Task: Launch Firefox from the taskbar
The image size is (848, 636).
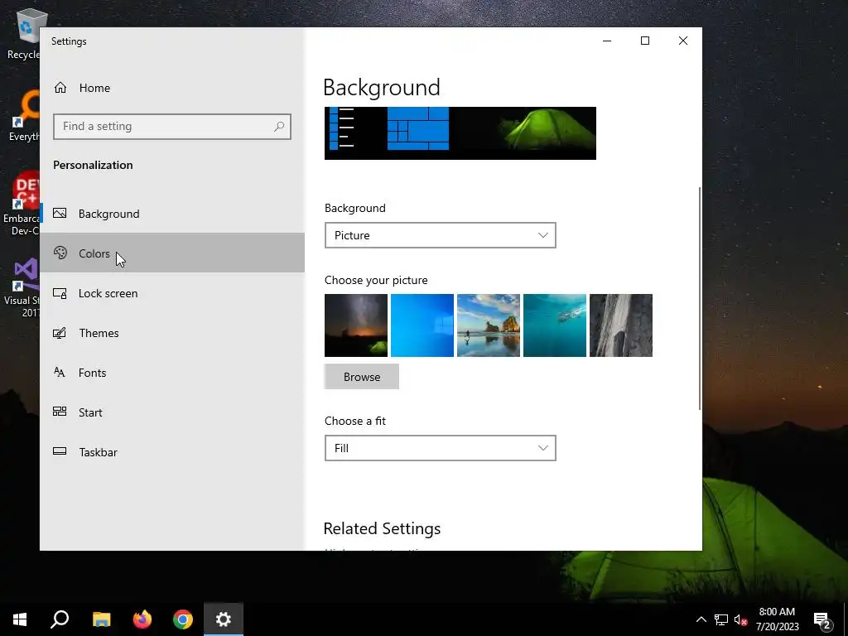Action: (142, 619)
